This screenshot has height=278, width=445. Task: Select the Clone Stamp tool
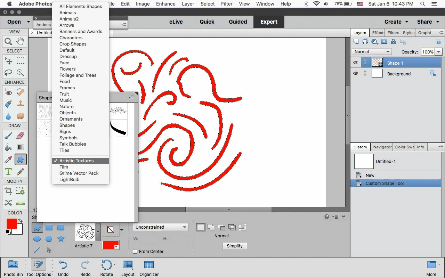(x=21, y=104)
